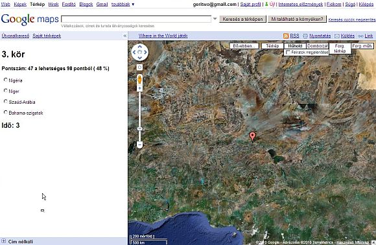Image resolution: width=376 pixels, height=245 pixels.
Task: Collapse the left panel with double arrow
Action: 125,36
